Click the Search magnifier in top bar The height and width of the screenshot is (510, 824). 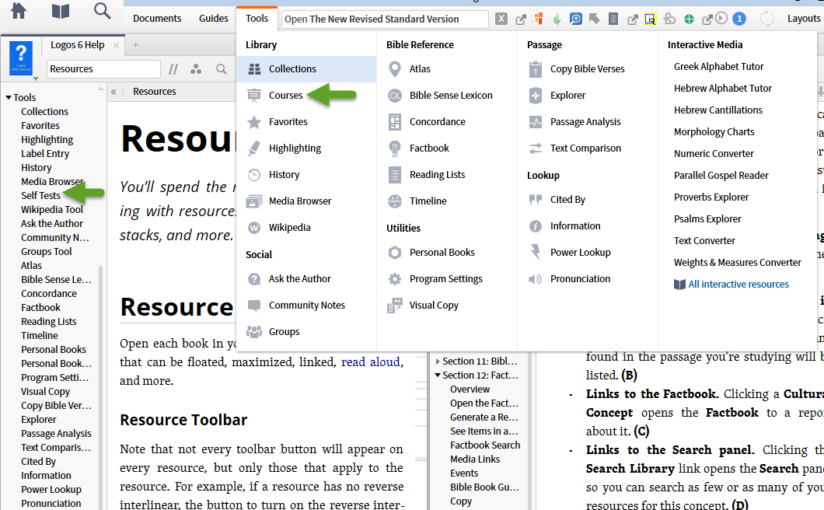(102, 11)
